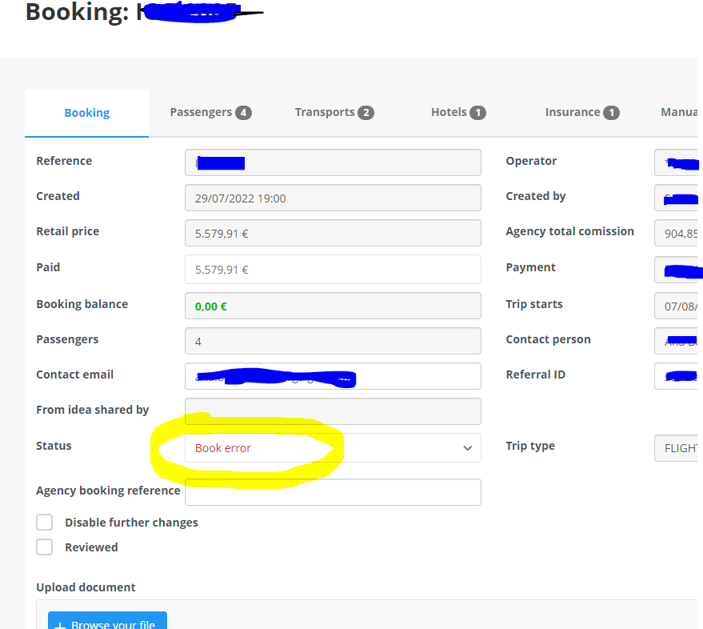Click the Retail price field
Screen dimensions: 703x629
pyautogui.click(x=333, y=234)
